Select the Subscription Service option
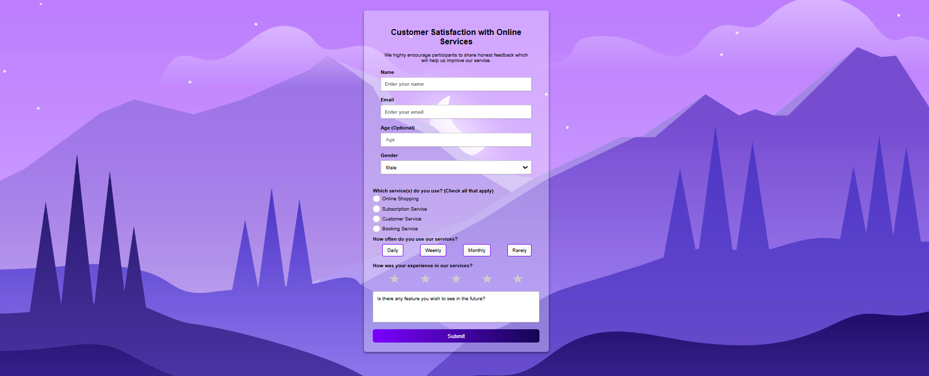 pyautogui.click(x=376, y=209)
